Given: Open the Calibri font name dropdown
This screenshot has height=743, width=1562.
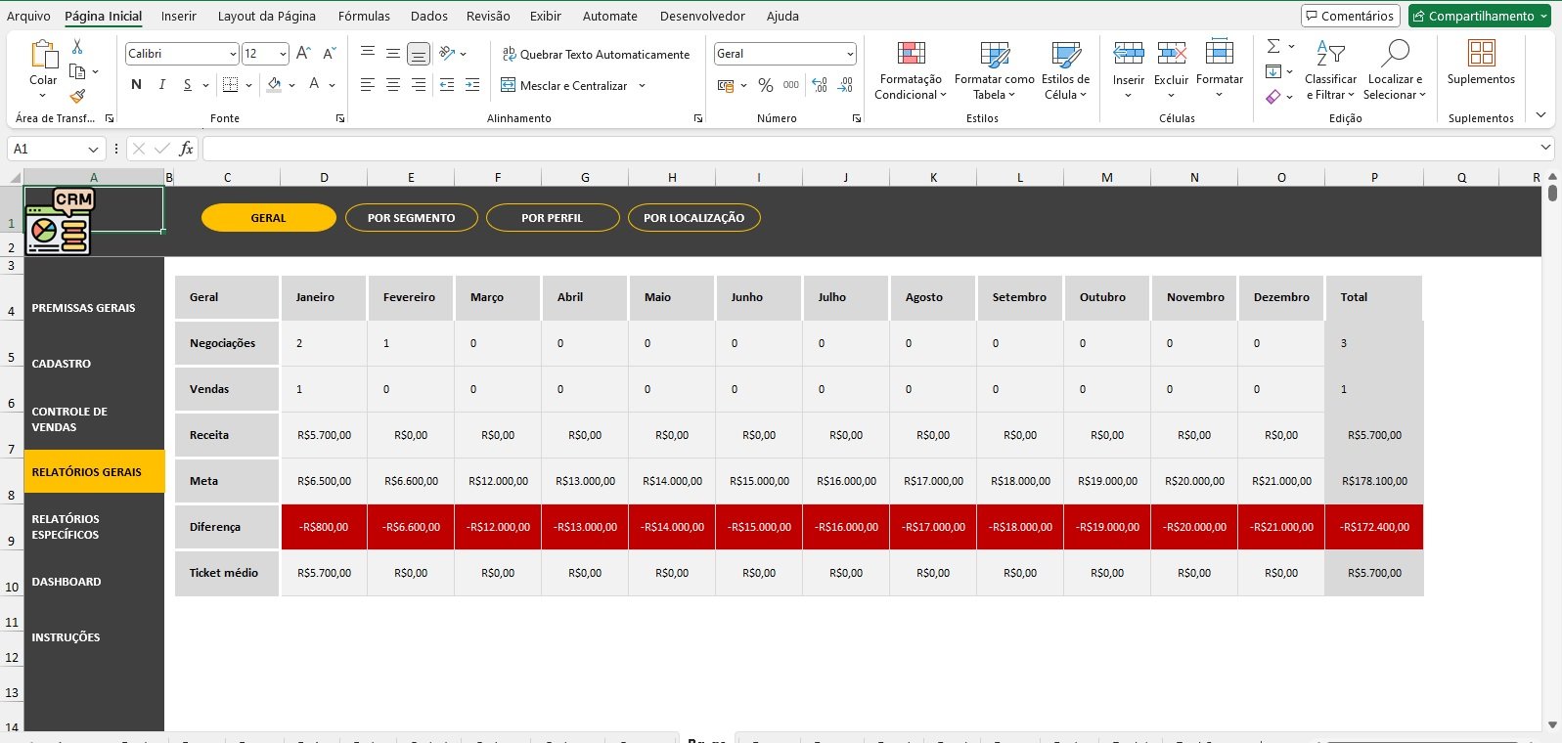Looking at the screenshot, I should click(x=233, y=54).
